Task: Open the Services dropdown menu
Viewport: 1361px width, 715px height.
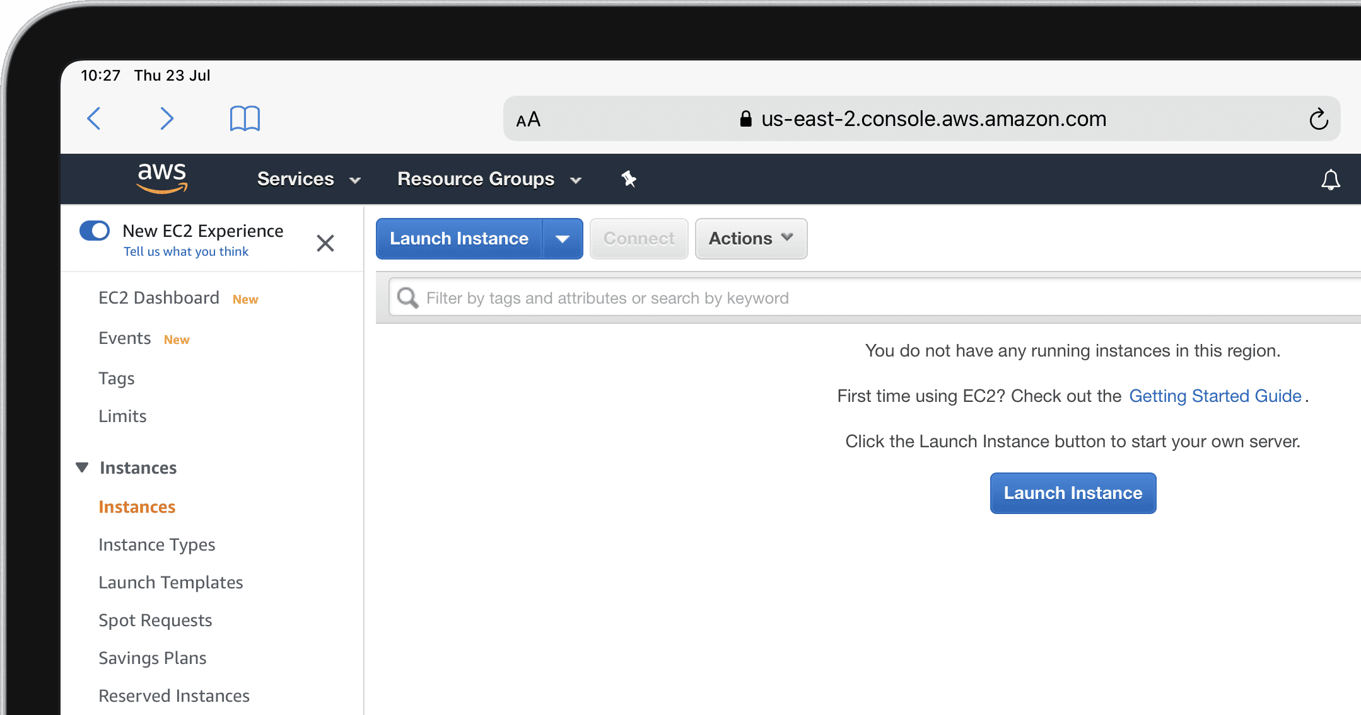Action: pos(309,179)
